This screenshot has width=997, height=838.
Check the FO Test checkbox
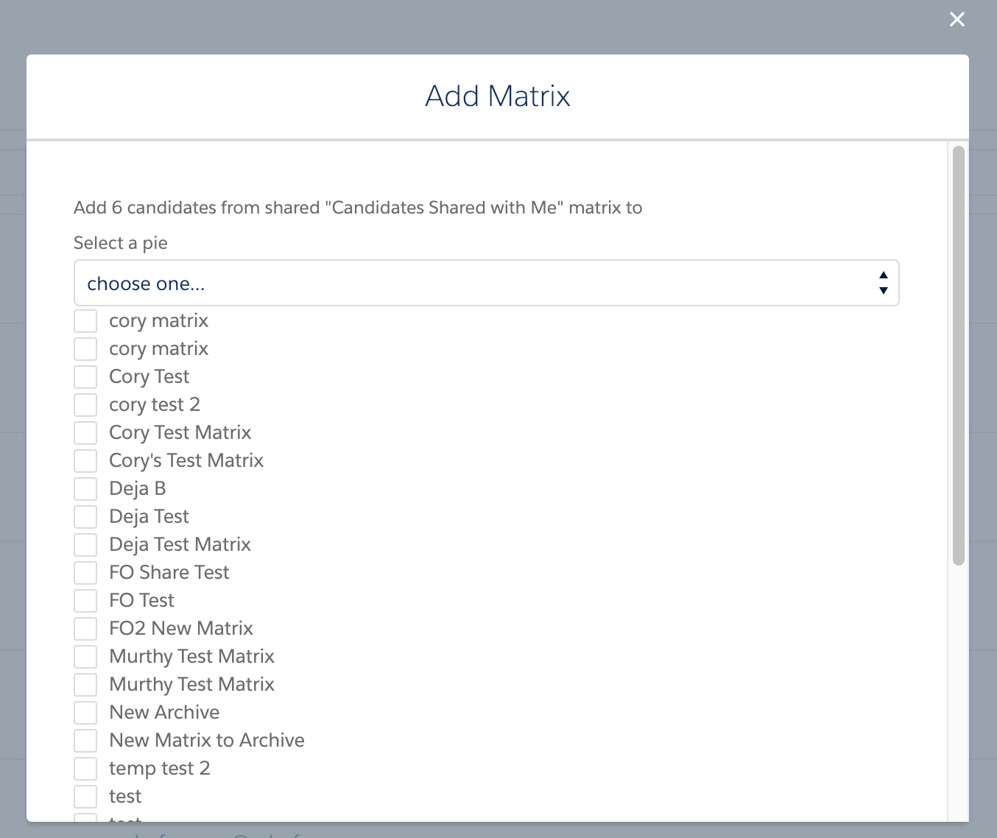(x=85, y=601)
